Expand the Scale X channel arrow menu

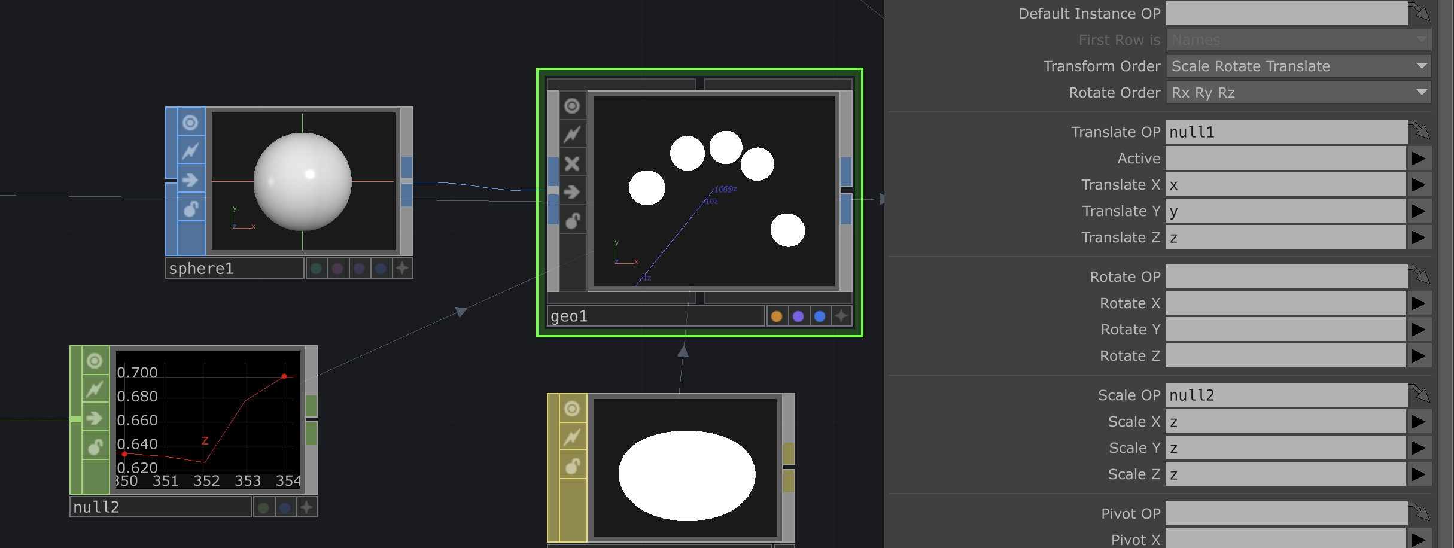(x=1419, y=421)
